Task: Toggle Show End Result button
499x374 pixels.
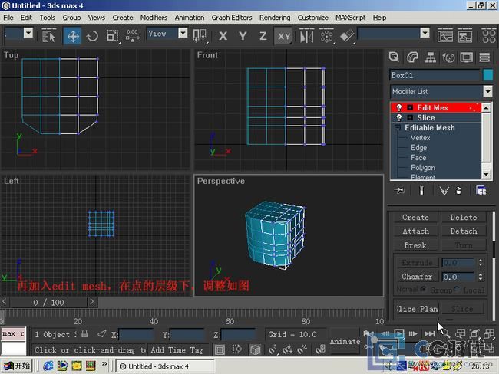Action: [x=421, y=191]
